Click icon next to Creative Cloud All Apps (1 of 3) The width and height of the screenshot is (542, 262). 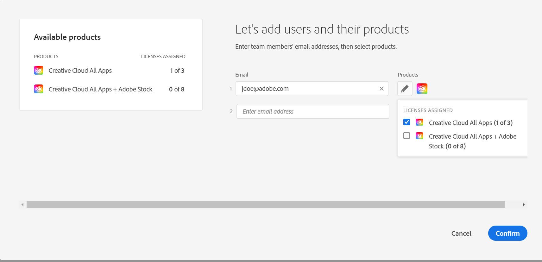pyautogui.click(x=419, y=122)
